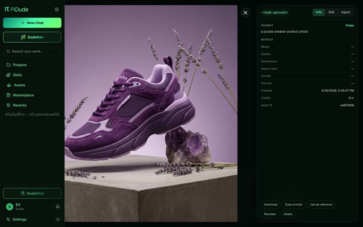Screen dimensions: 363x227
Task: Open Marketplace bag icon
Action: tap(8, 95)
